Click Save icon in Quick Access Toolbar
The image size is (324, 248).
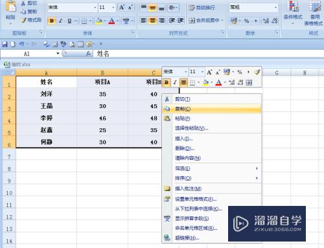pos(5,44)
